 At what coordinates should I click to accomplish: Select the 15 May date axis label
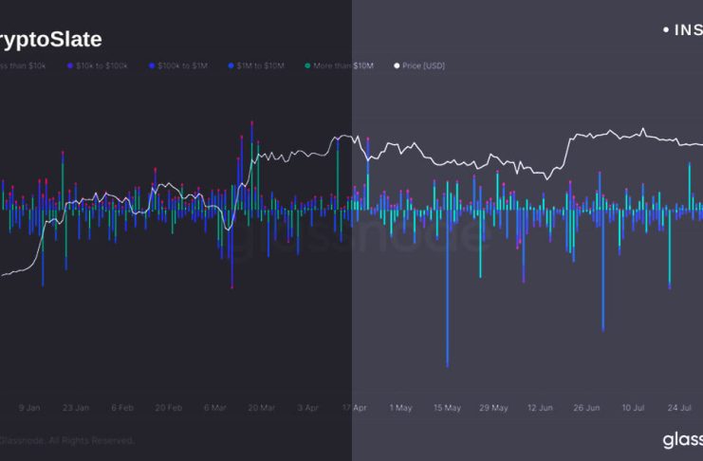coord(447,408)
